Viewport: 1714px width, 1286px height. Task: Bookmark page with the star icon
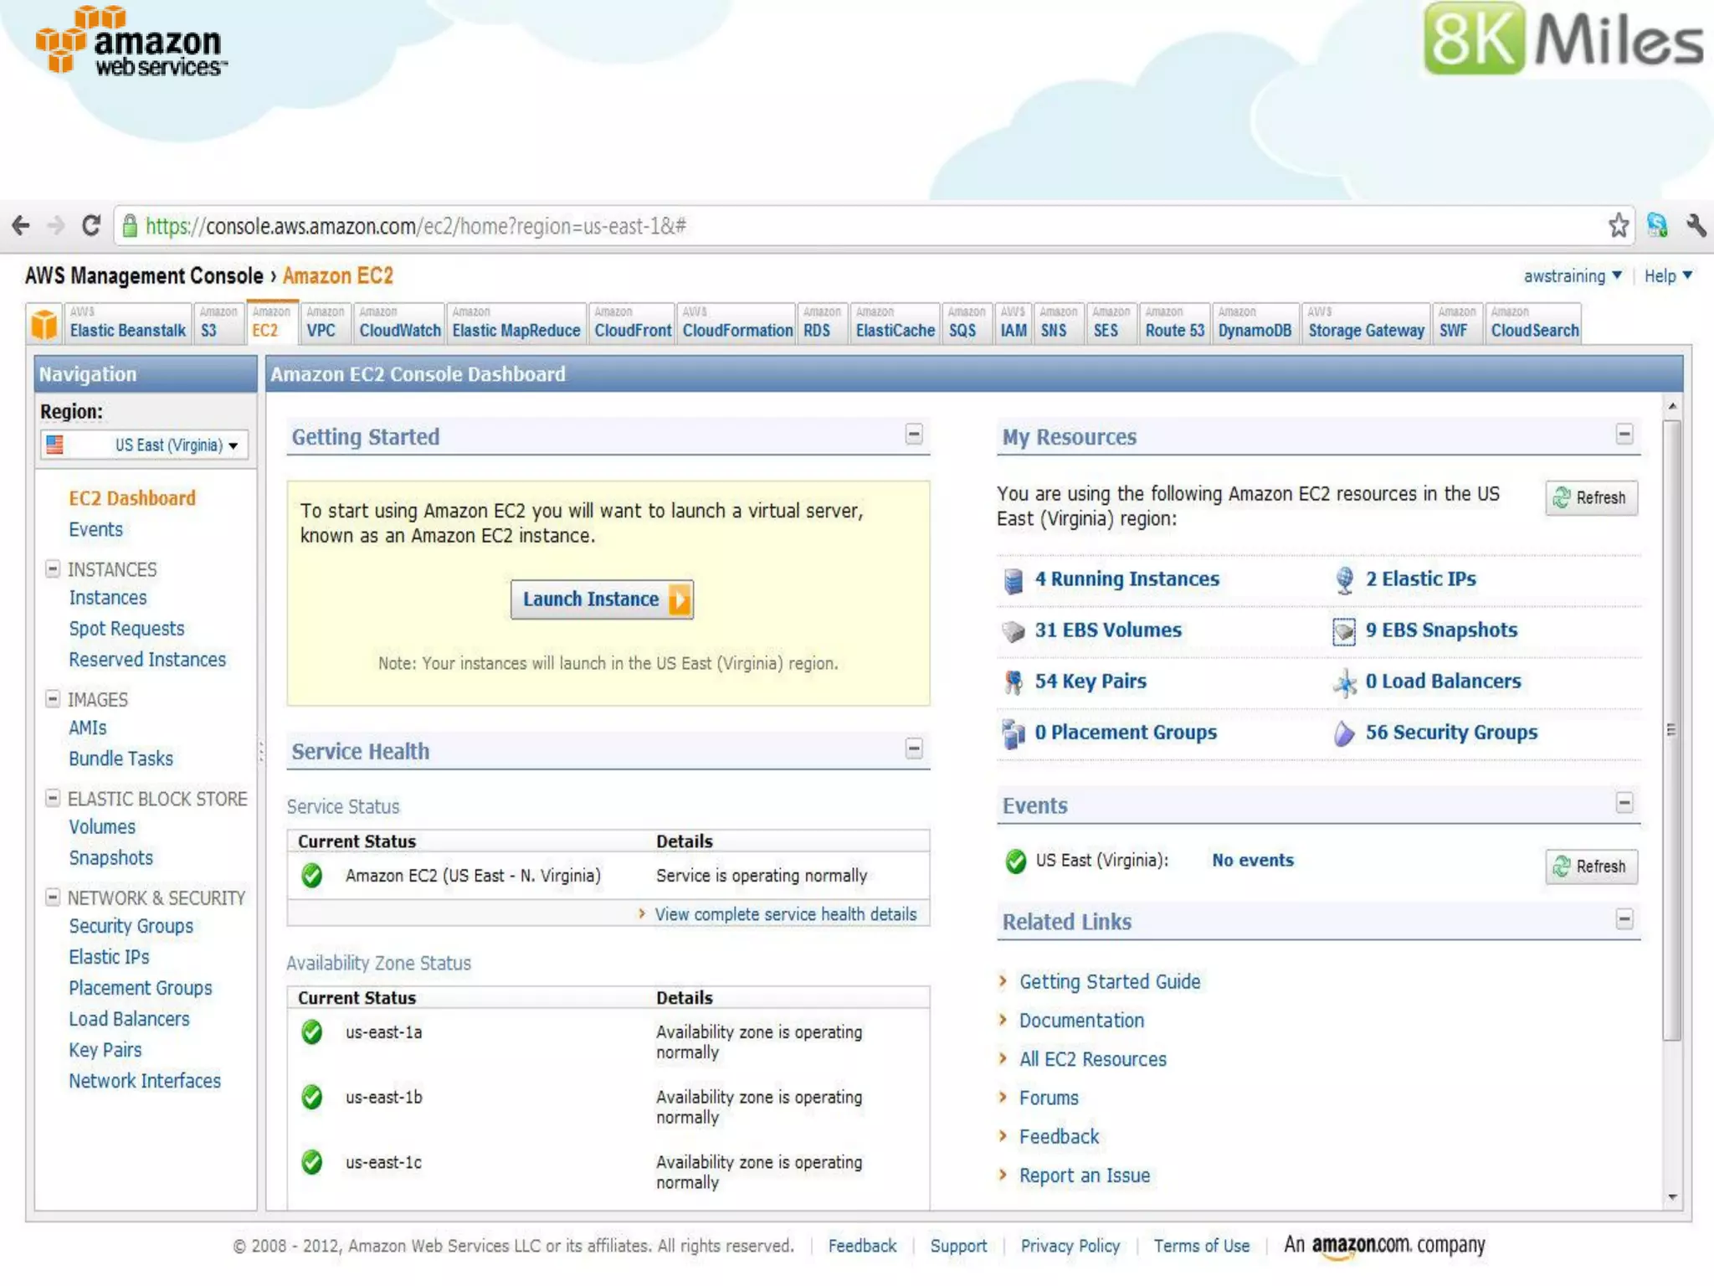[x=1618, y=225]
